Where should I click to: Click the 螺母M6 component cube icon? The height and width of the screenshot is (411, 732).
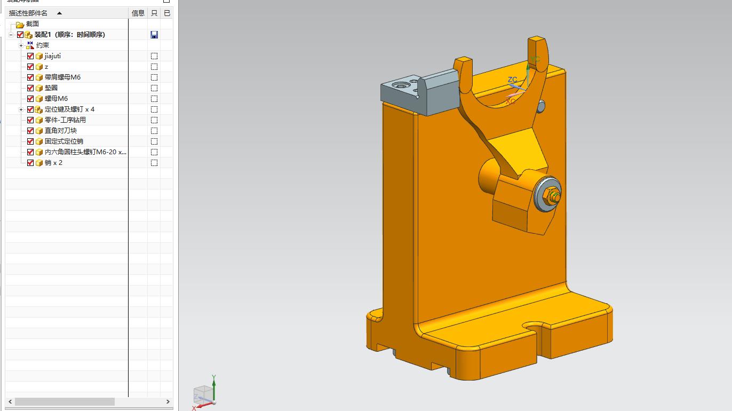click(39, 99)
